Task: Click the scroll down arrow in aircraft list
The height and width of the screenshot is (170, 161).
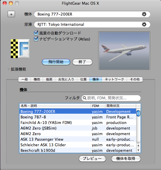Action: pos(138,150)
